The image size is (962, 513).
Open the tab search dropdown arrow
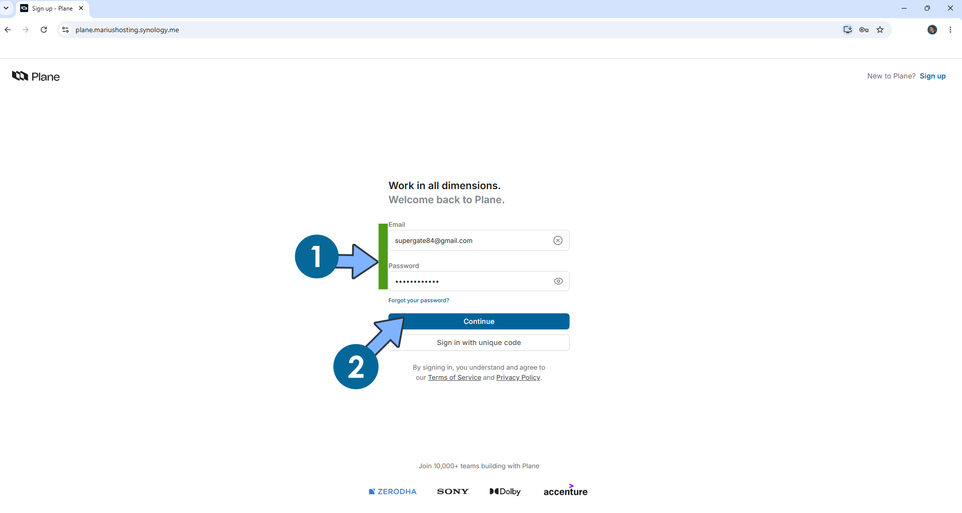pos(6,8)
